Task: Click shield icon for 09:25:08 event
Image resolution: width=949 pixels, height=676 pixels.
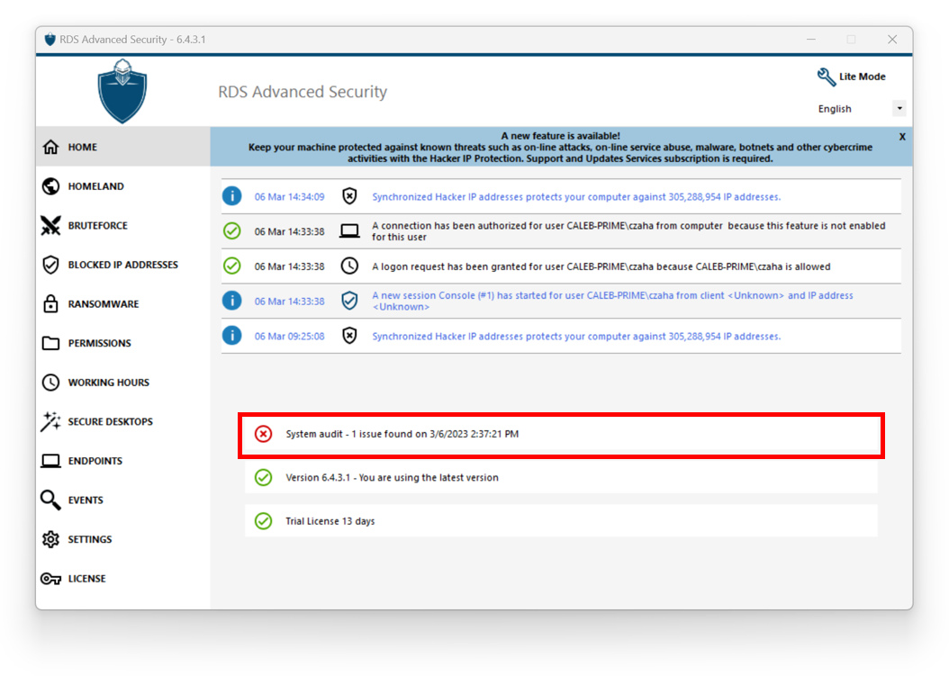Action: pyautogui.click(x=349, y=336)
